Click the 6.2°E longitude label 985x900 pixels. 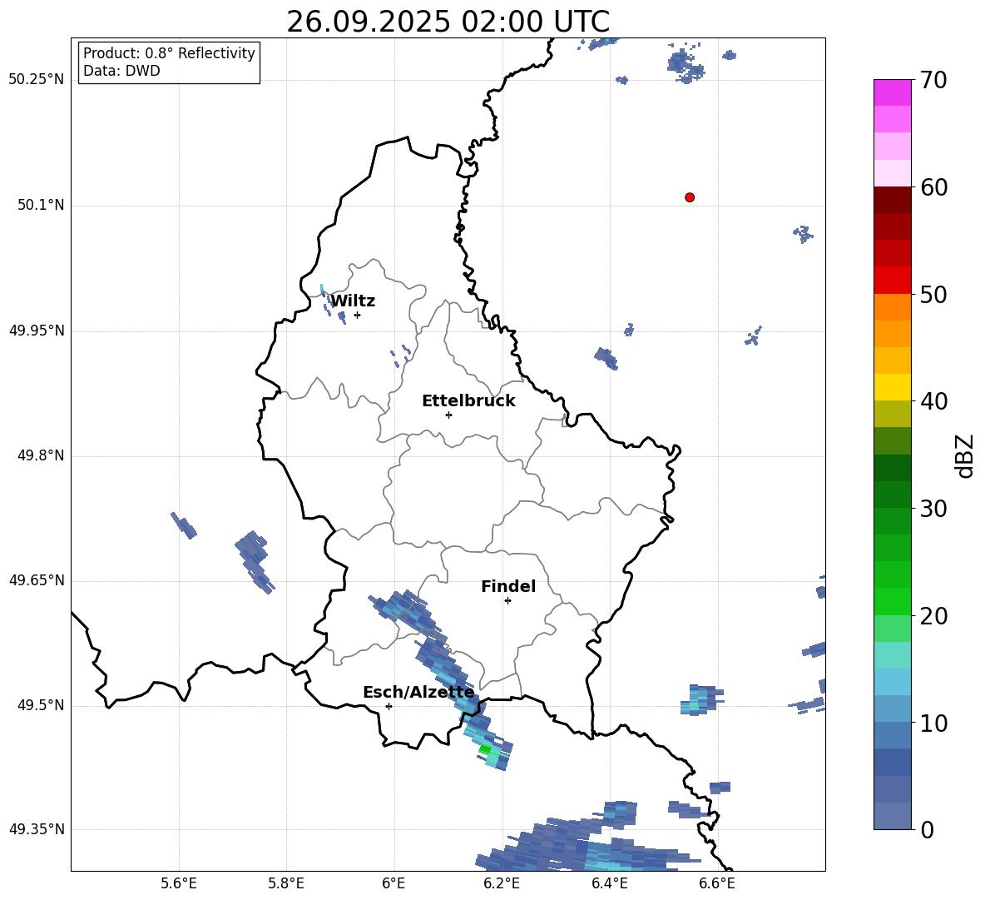[502, 883]
